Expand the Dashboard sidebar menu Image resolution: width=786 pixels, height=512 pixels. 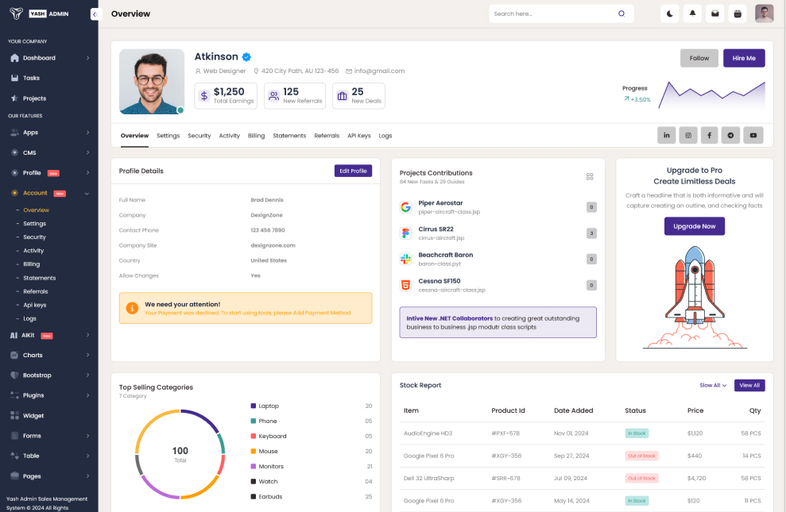coord(49,58)
